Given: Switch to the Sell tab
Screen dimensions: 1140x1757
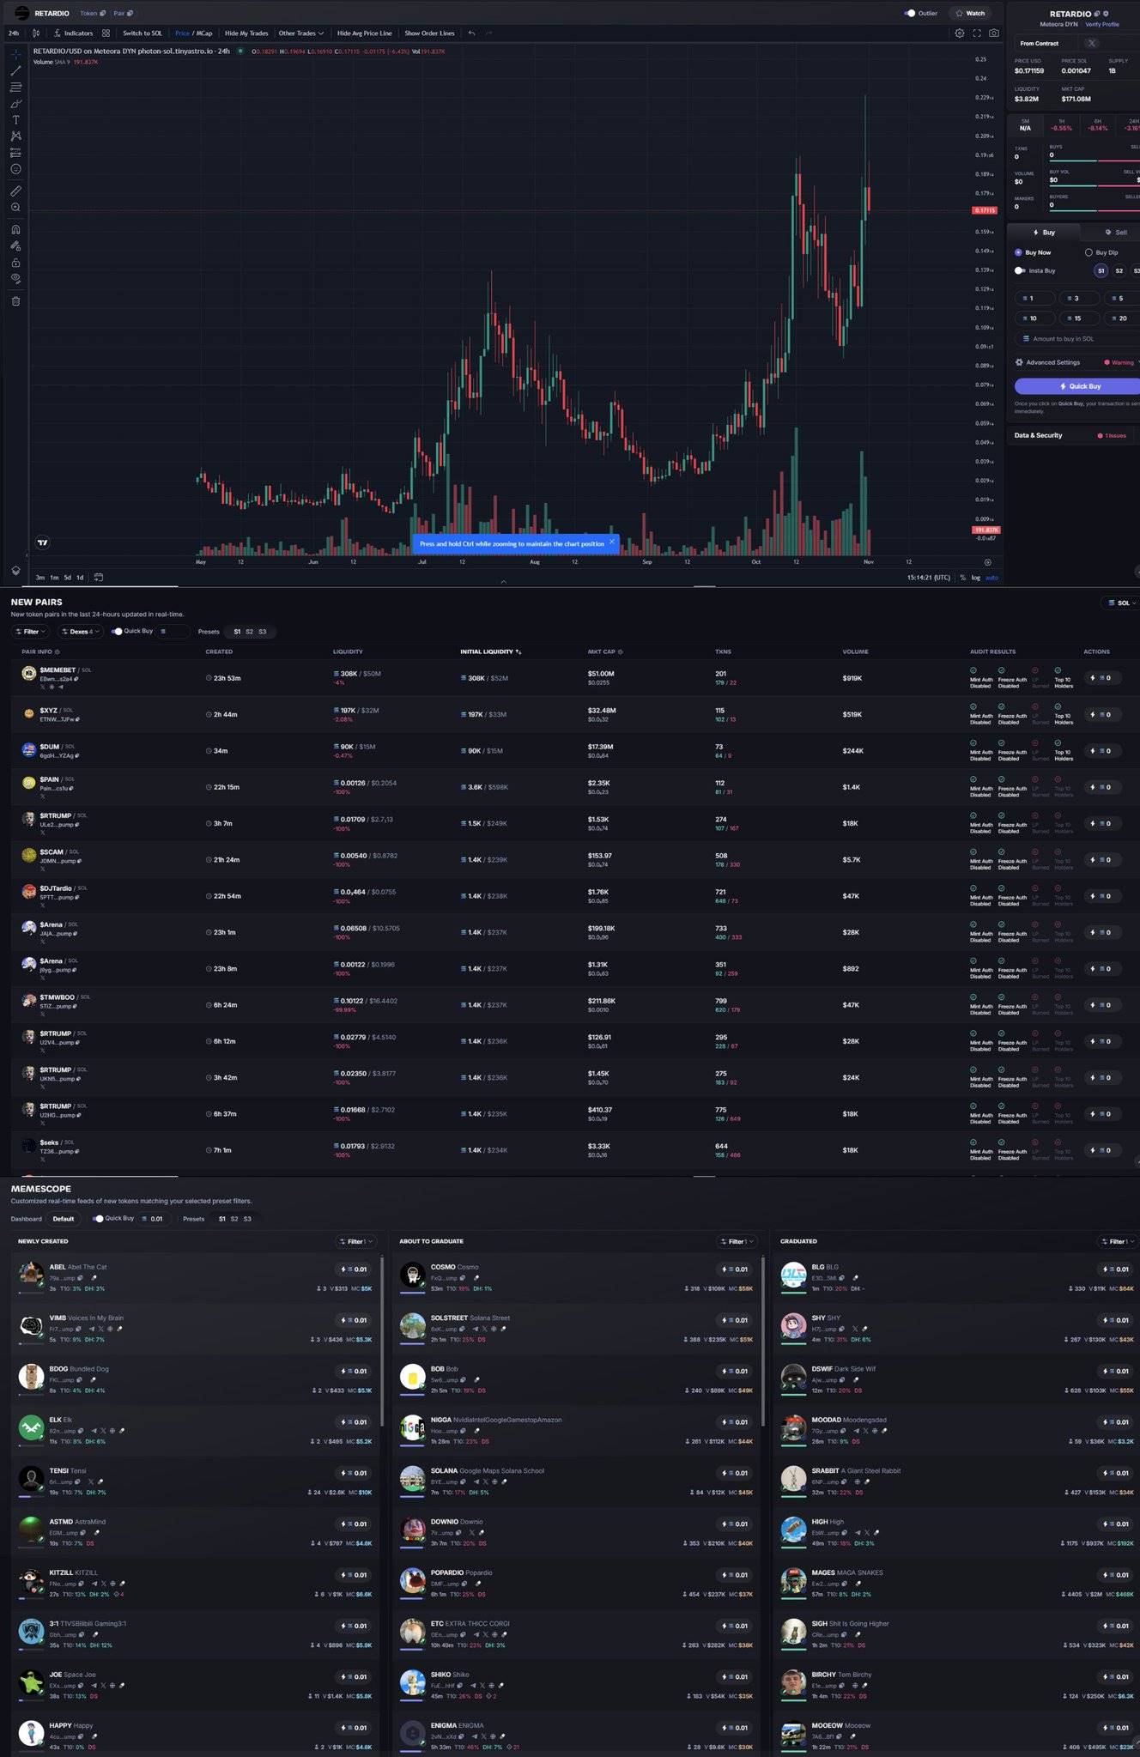Looking at the screenshot, I should point(1115,233).
